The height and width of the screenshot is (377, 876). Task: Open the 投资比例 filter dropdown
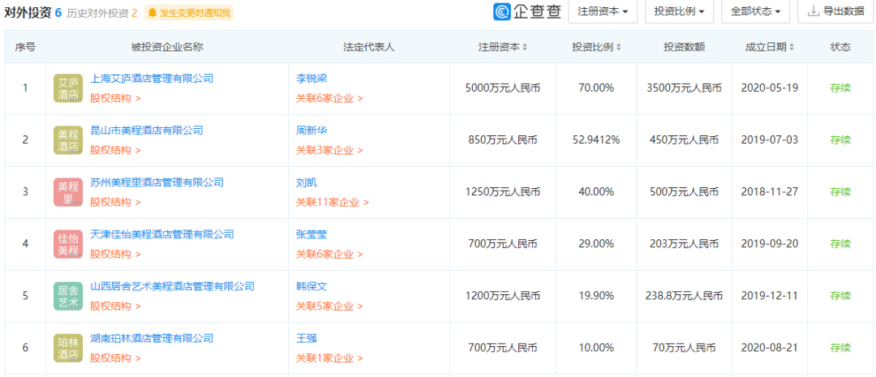pos(680,11)
